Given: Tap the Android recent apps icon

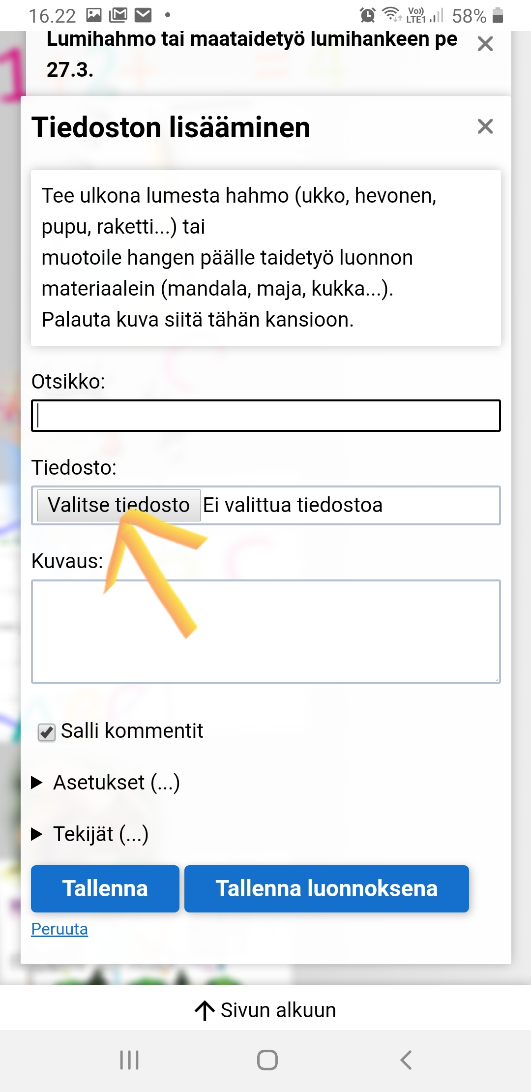Looking at the screenshot, I should [129, 1060].
